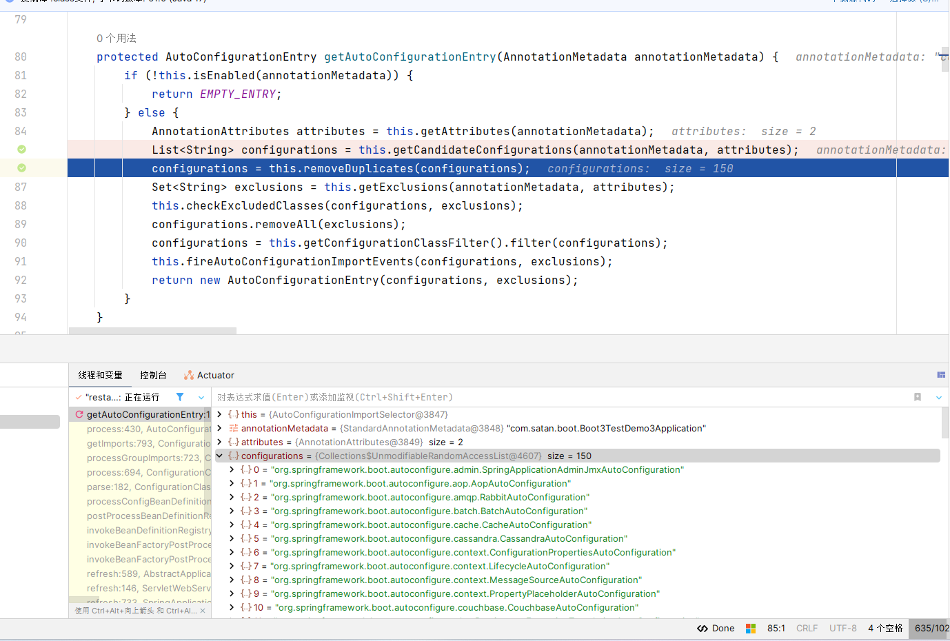
Task: Click the configurations object icon
Action: coord(234,456)
